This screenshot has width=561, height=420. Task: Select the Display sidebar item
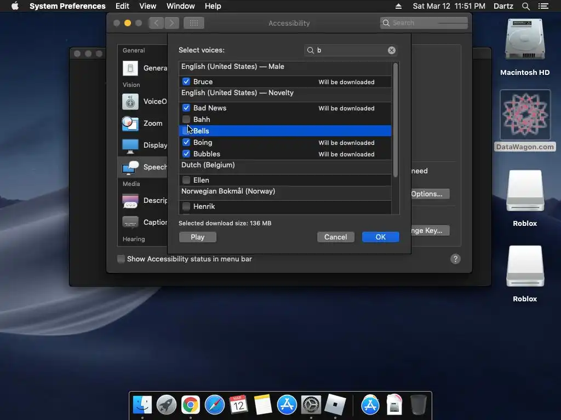click(x=143, y=145)
